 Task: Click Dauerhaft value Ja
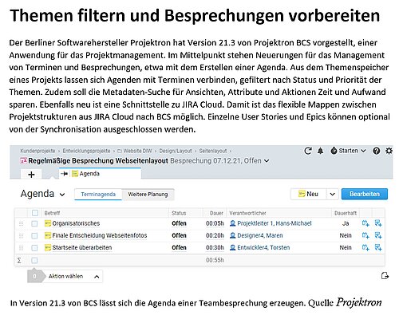(x=346, y=223)
